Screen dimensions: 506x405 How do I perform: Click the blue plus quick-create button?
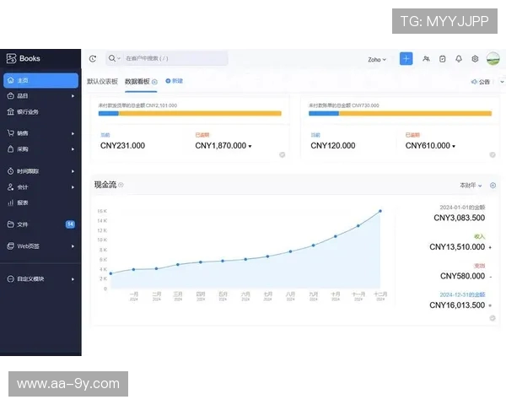(406, 58)
